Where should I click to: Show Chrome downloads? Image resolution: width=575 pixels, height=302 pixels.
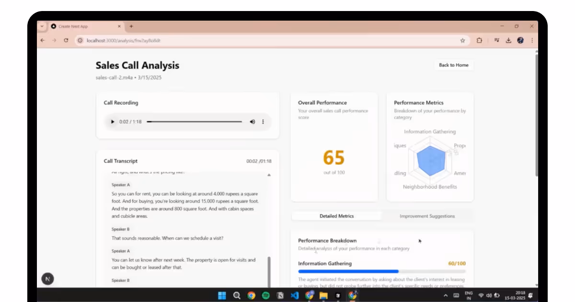tap(508, 41)
